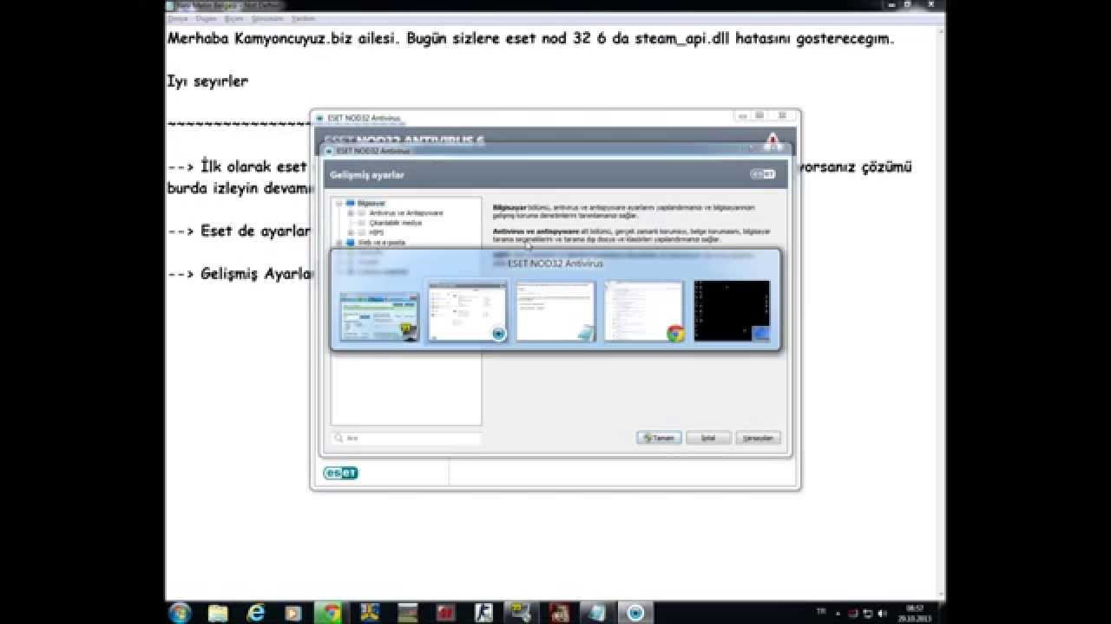Image resolution: width=1111 pixels, height=624 pixels.
Task: Click 'Iyi seyirler' text in Notepad
Action: click(207, 81)
